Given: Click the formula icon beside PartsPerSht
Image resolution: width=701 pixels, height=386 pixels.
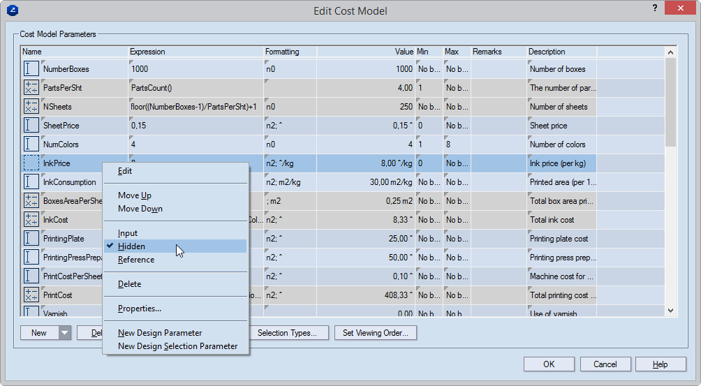Looking at the screenshot, I should click(31, 88).
